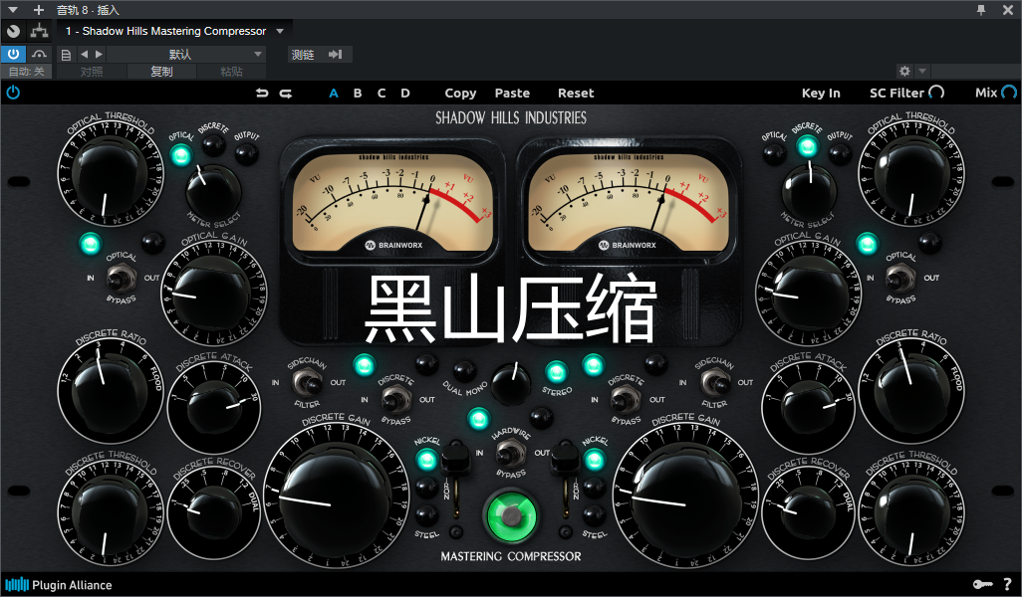Click the Reset button
The image size is (1022, 597).
(x=576, y=94)
